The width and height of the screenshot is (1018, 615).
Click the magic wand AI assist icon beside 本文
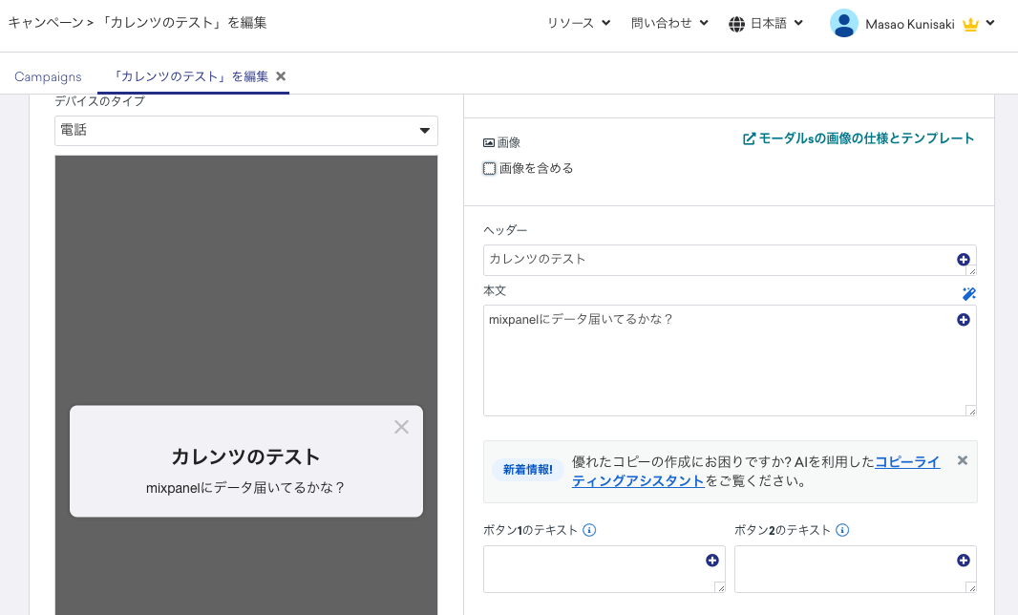click(968, 294)
